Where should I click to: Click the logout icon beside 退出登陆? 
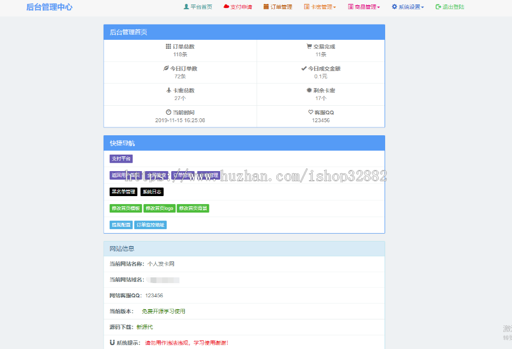tap(437, 7)
